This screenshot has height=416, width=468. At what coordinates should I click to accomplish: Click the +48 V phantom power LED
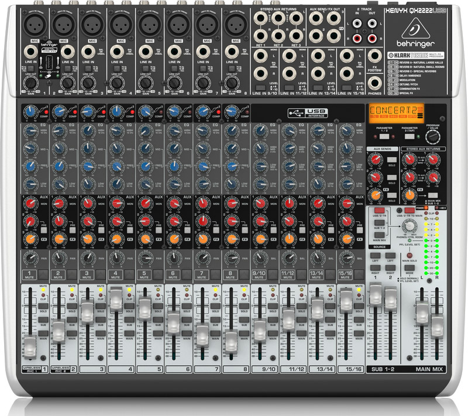tap(436, 208)
